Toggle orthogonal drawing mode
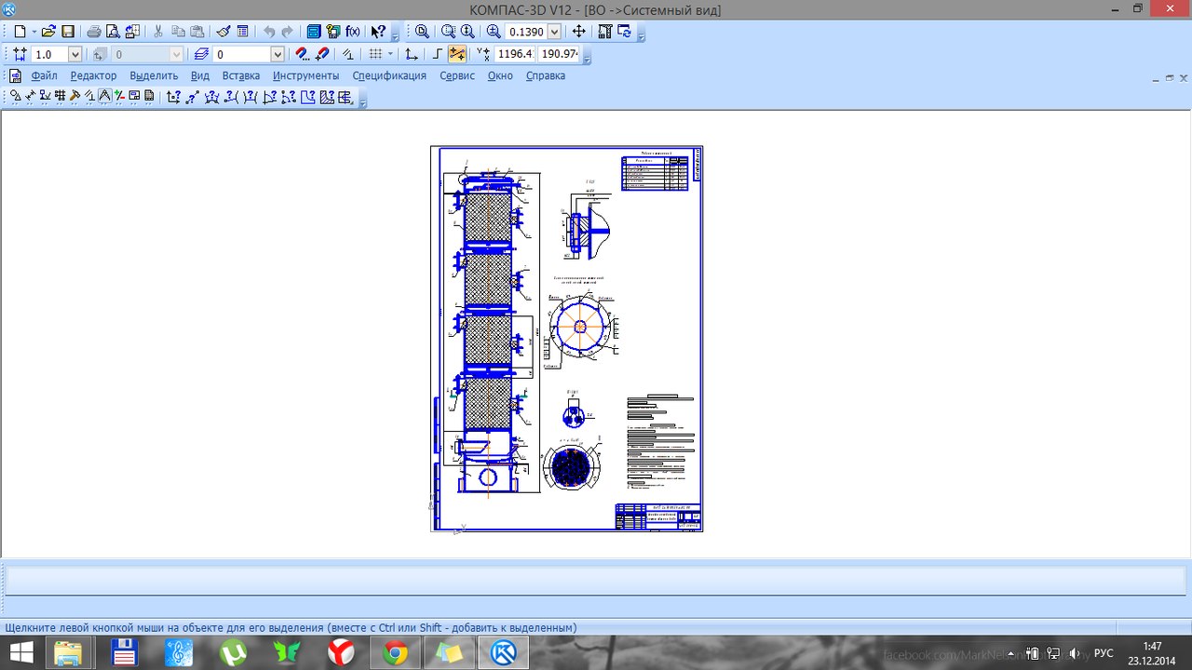This screenshot has width=1192, height=670. click(438, 55)
